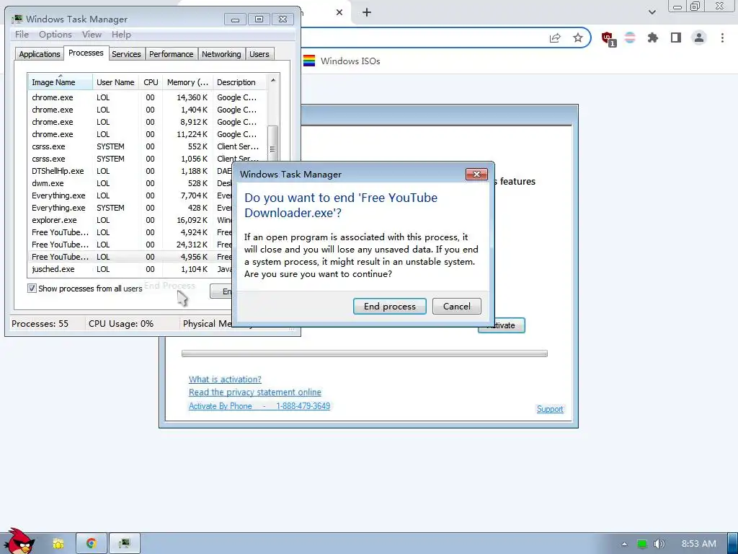This screenshot has height=554, width=738.
Task: Click the green tray monitor icon
Action: tap(642, 544)
